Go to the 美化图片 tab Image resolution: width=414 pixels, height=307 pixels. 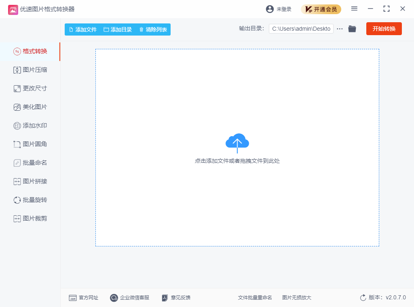30,107
